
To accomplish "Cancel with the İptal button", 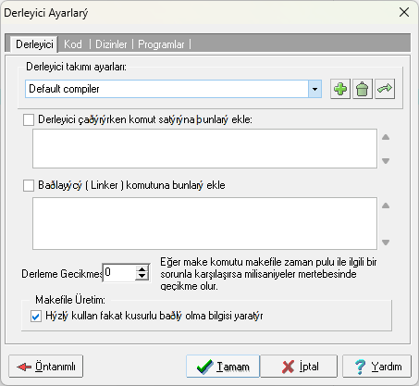I will 299,367.
